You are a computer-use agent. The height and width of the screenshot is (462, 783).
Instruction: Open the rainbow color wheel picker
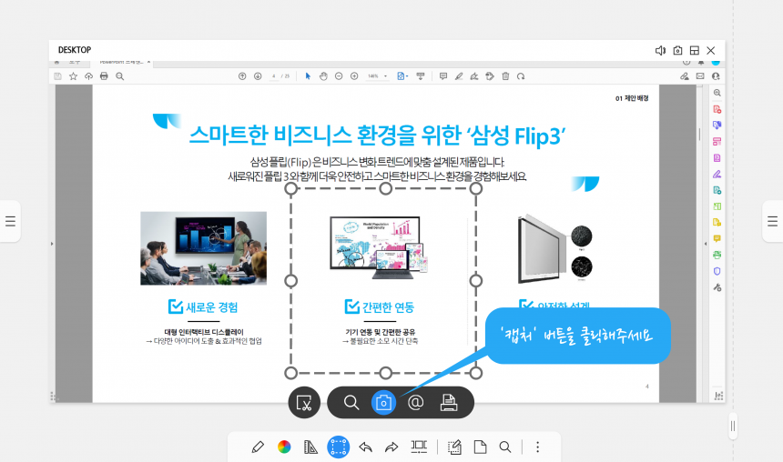tap(284, 447)
